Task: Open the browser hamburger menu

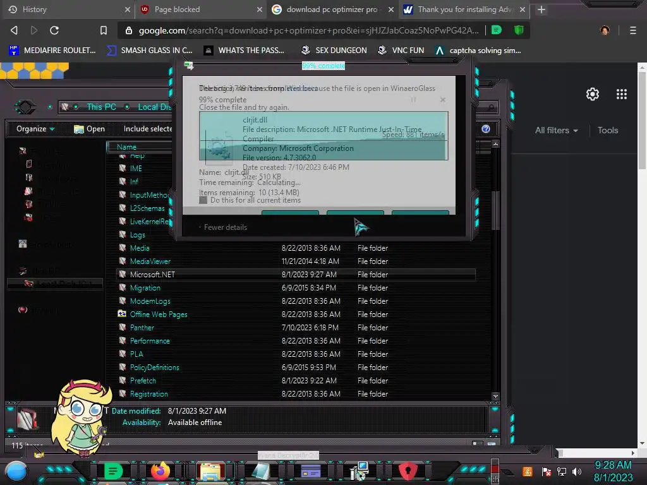Action: tap(632, 30)
